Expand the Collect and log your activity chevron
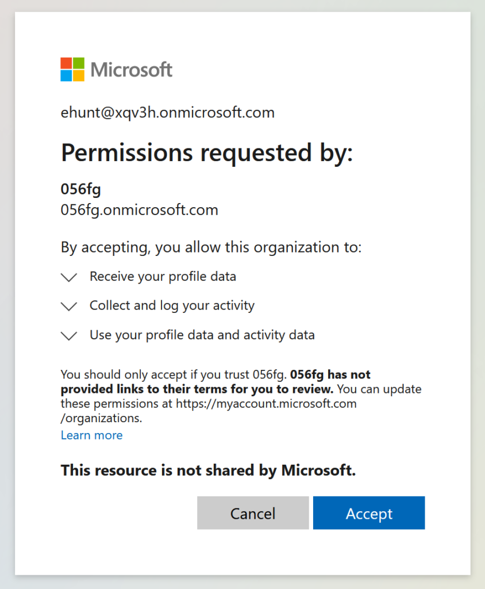485x589 pixels. tap(69, 307)
